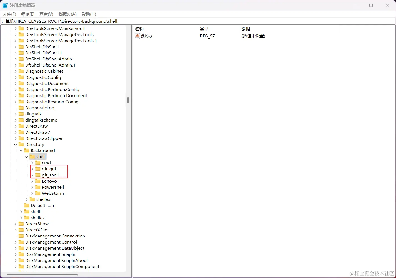Click the Powershell folder icon
Viewport: 396px width, 278px height.
point(38,187)
